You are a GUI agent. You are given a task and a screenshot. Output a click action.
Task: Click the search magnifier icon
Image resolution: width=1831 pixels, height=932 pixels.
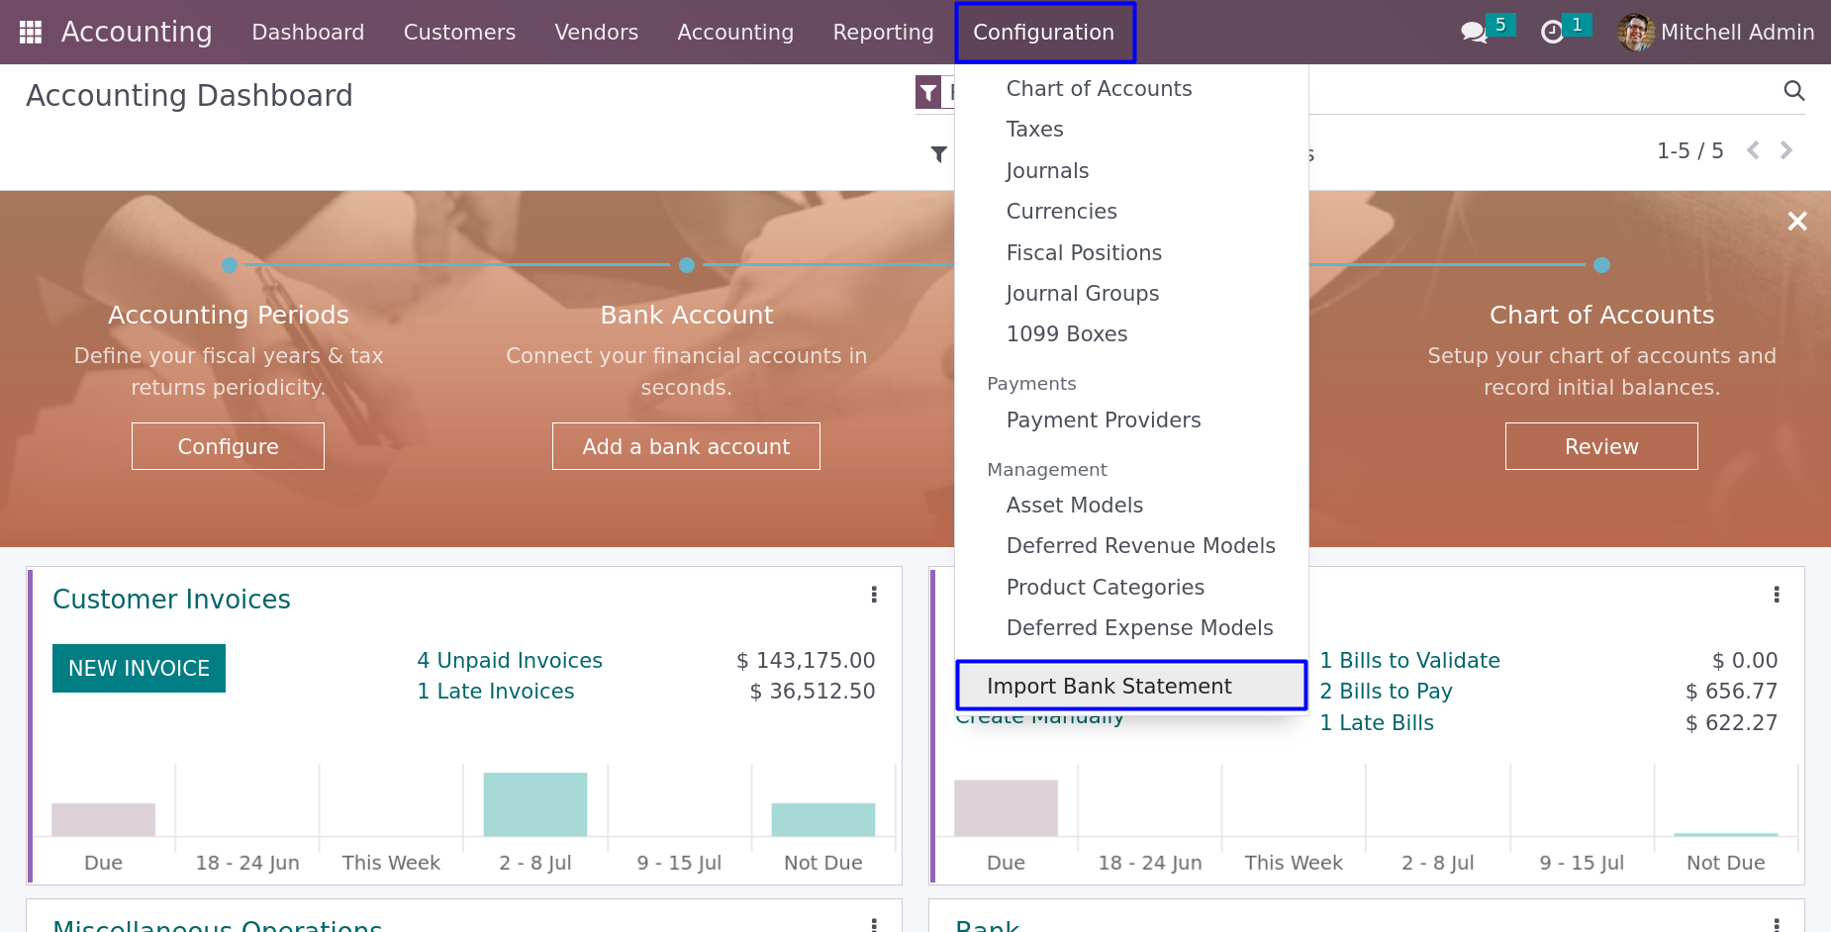pos(1793,91)
